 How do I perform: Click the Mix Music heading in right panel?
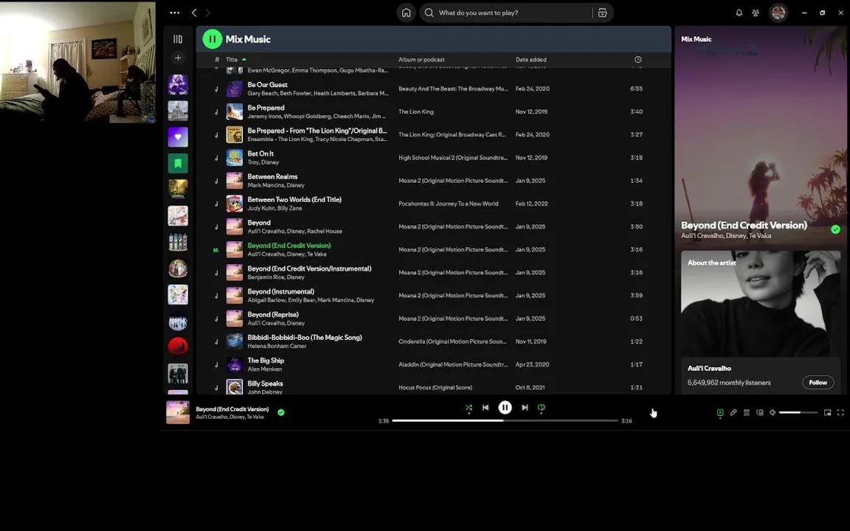(x=696, y=39)
